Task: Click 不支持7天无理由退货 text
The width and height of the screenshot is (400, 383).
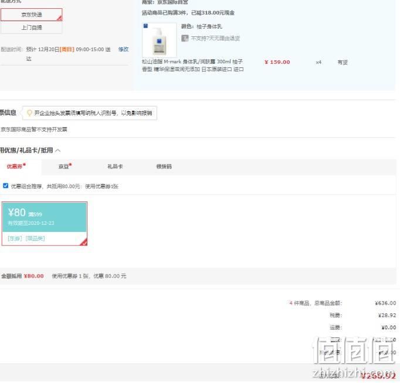Action: click(x=216, y=38)
